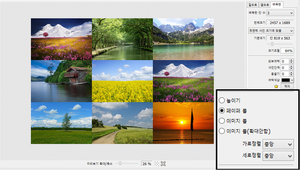
Task: Click the 사진간격 value field
Action: pos(285,67)
